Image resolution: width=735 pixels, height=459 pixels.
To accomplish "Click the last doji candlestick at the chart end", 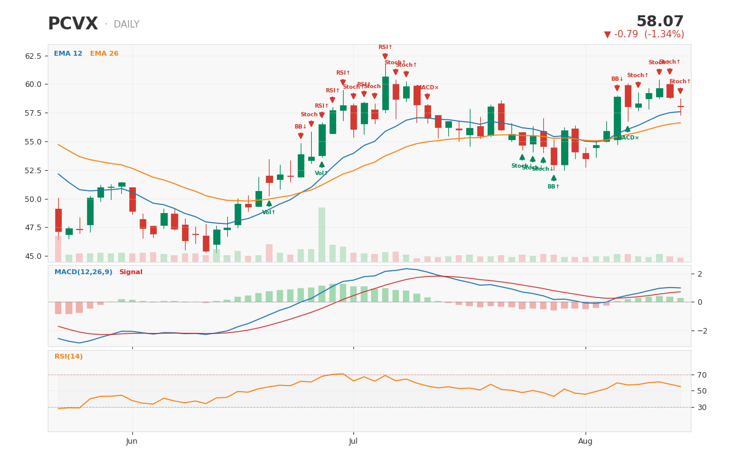I will pyautogui.click(x=680, y=106).
